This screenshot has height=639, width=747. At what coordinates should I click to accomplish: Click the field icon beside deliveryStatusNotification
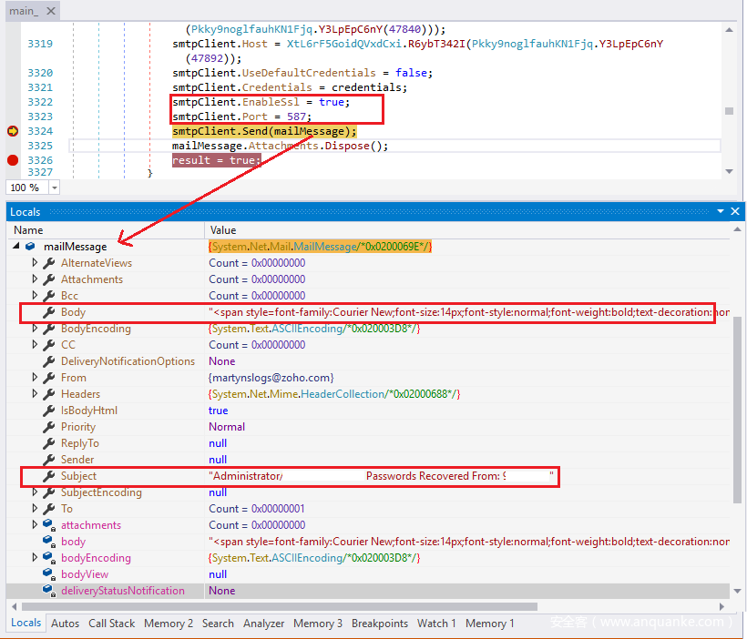[x=49, y=591]
